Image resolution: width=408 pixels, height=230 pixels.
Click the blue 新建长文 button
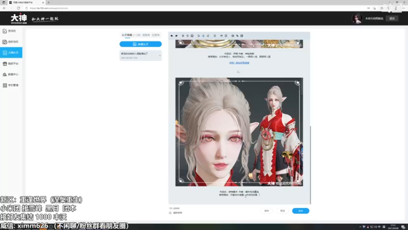pyautogui.click(x=141, y=44)
